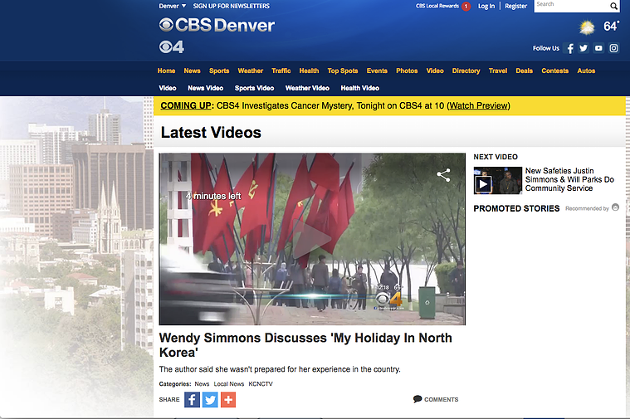
Task: Share the video on Facebook
Action: pyautogui.click(x=192, y=400)
